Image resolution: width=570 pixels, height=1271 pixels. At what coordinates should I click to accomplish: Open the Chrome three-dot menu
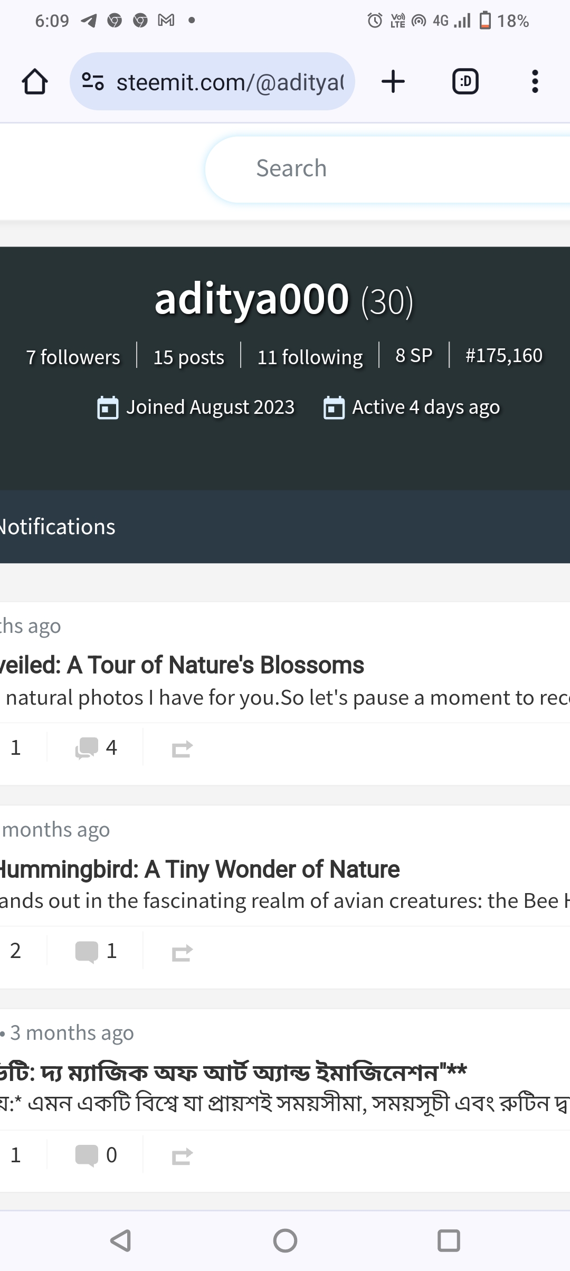pos(535,82)
